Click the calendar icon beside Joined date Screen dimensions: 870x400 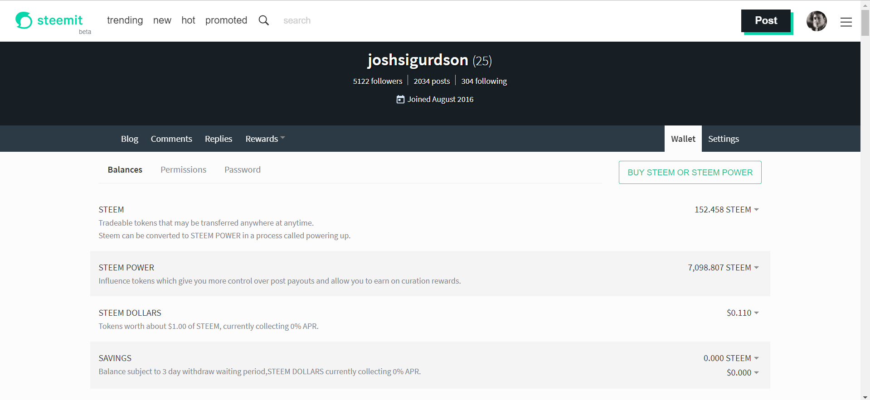point(400,99)
